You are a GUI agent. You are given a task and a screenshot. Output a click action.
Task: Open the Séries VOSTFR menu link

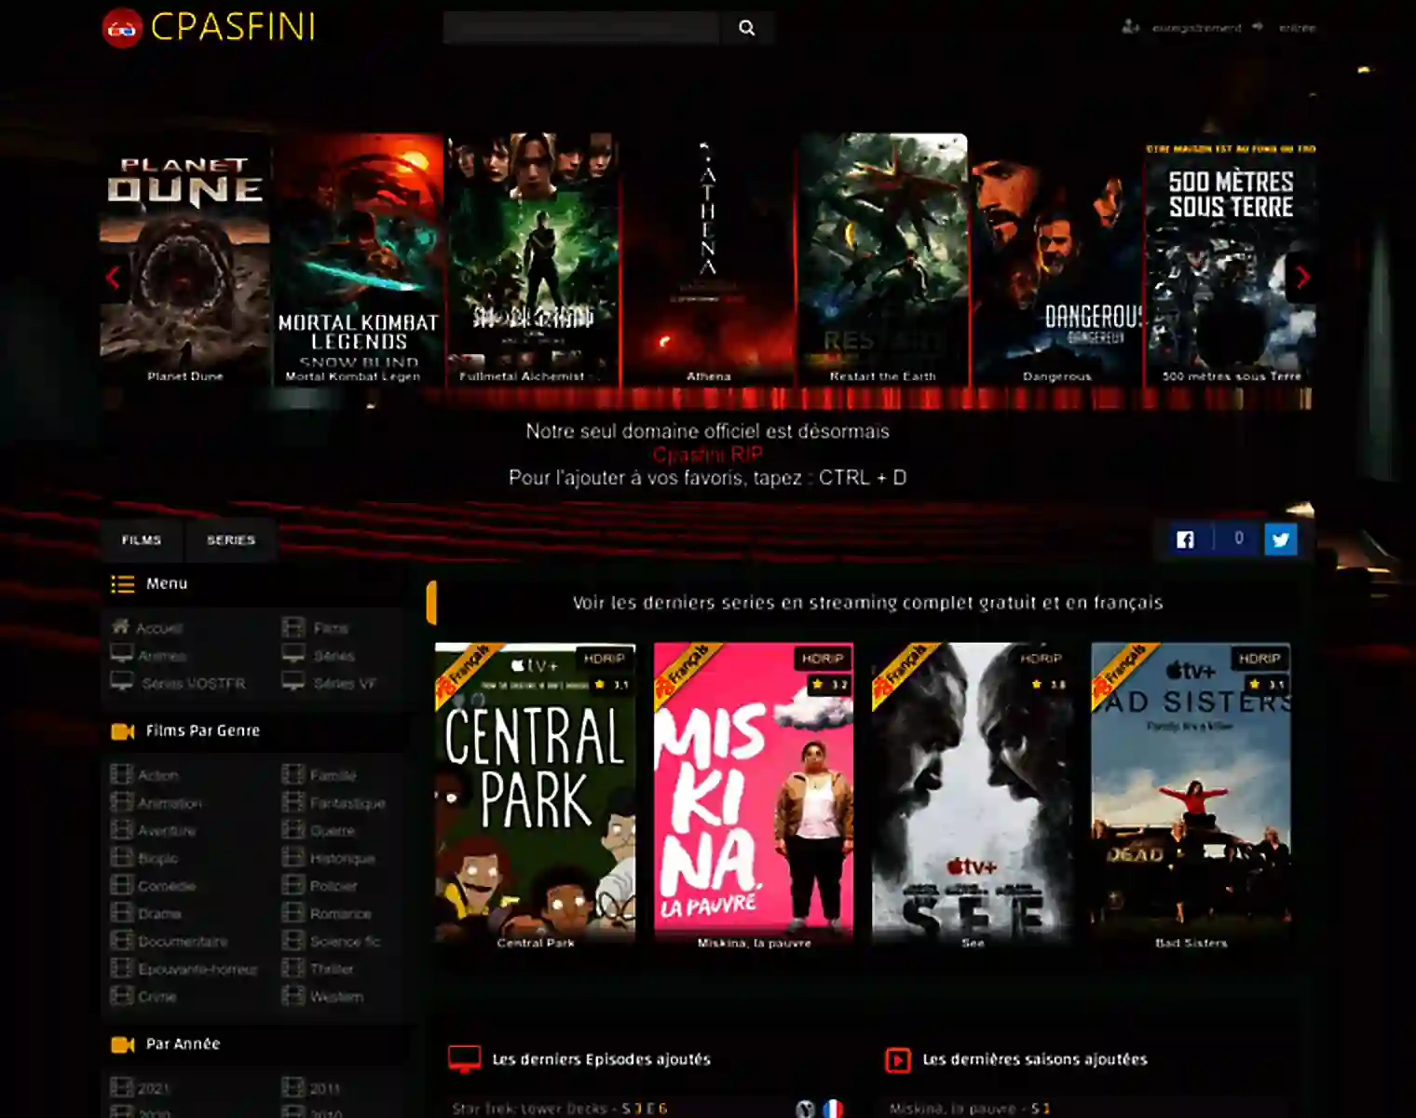pyautogui.click(x=194, y=684)
